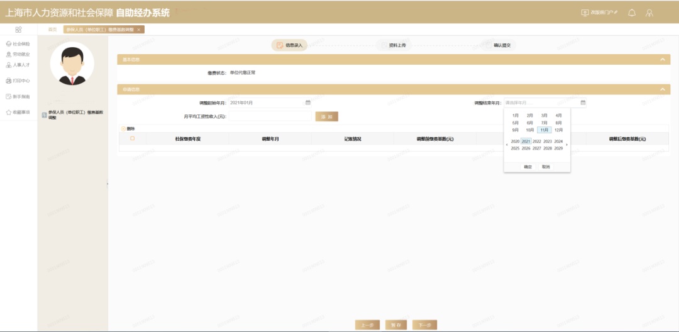The height and width of the screenshot is (332, 679).
Task: Open 劳动就业 in the sidebar
Action: [18, 55]
